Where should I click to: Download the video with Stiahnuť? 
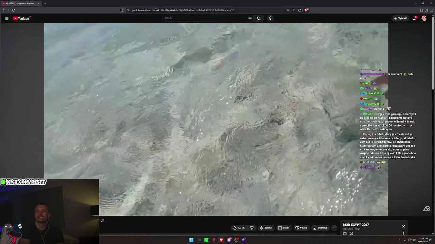pyautogui.click(x=320, y=228)
